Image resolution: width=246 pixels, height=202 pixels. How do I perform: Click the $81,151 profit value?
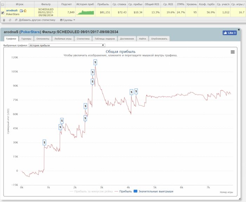pos(105,12)
